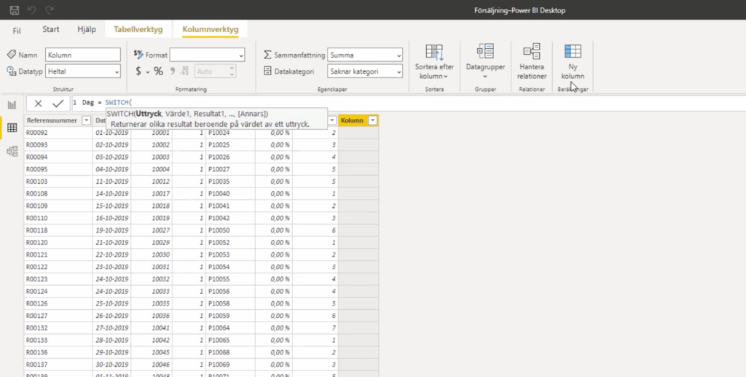Cancel the formula with the X icon
Screen dimensions: 746x377
coord(39,104)
